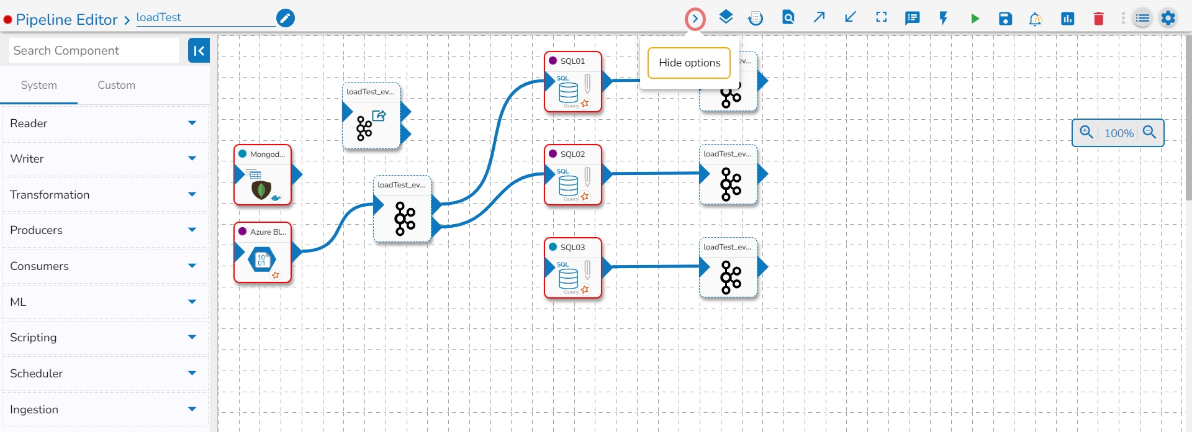The height and width of the screenshot is (432, 1192).
Task: Click the up-right arrow export icon
Action: pos(819,17)
